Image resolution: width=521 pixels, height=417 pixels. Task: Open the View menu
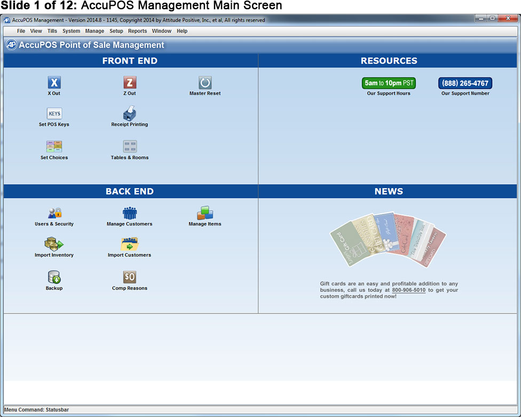pos(36,31)
